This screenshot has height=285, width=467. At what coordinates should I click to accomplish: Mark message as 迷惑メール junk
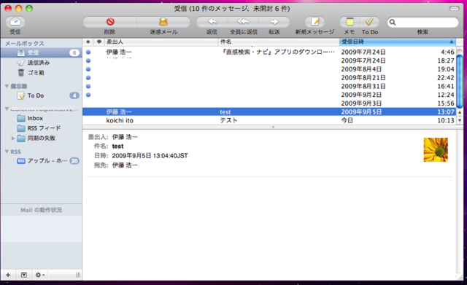163,22
